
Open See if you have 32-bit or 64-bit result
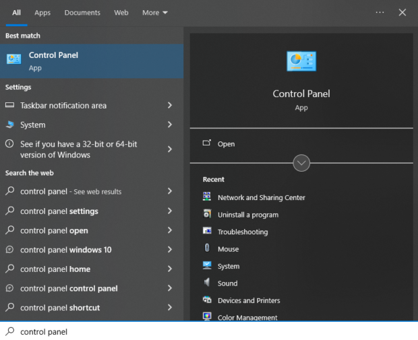[x=92, y=149]
